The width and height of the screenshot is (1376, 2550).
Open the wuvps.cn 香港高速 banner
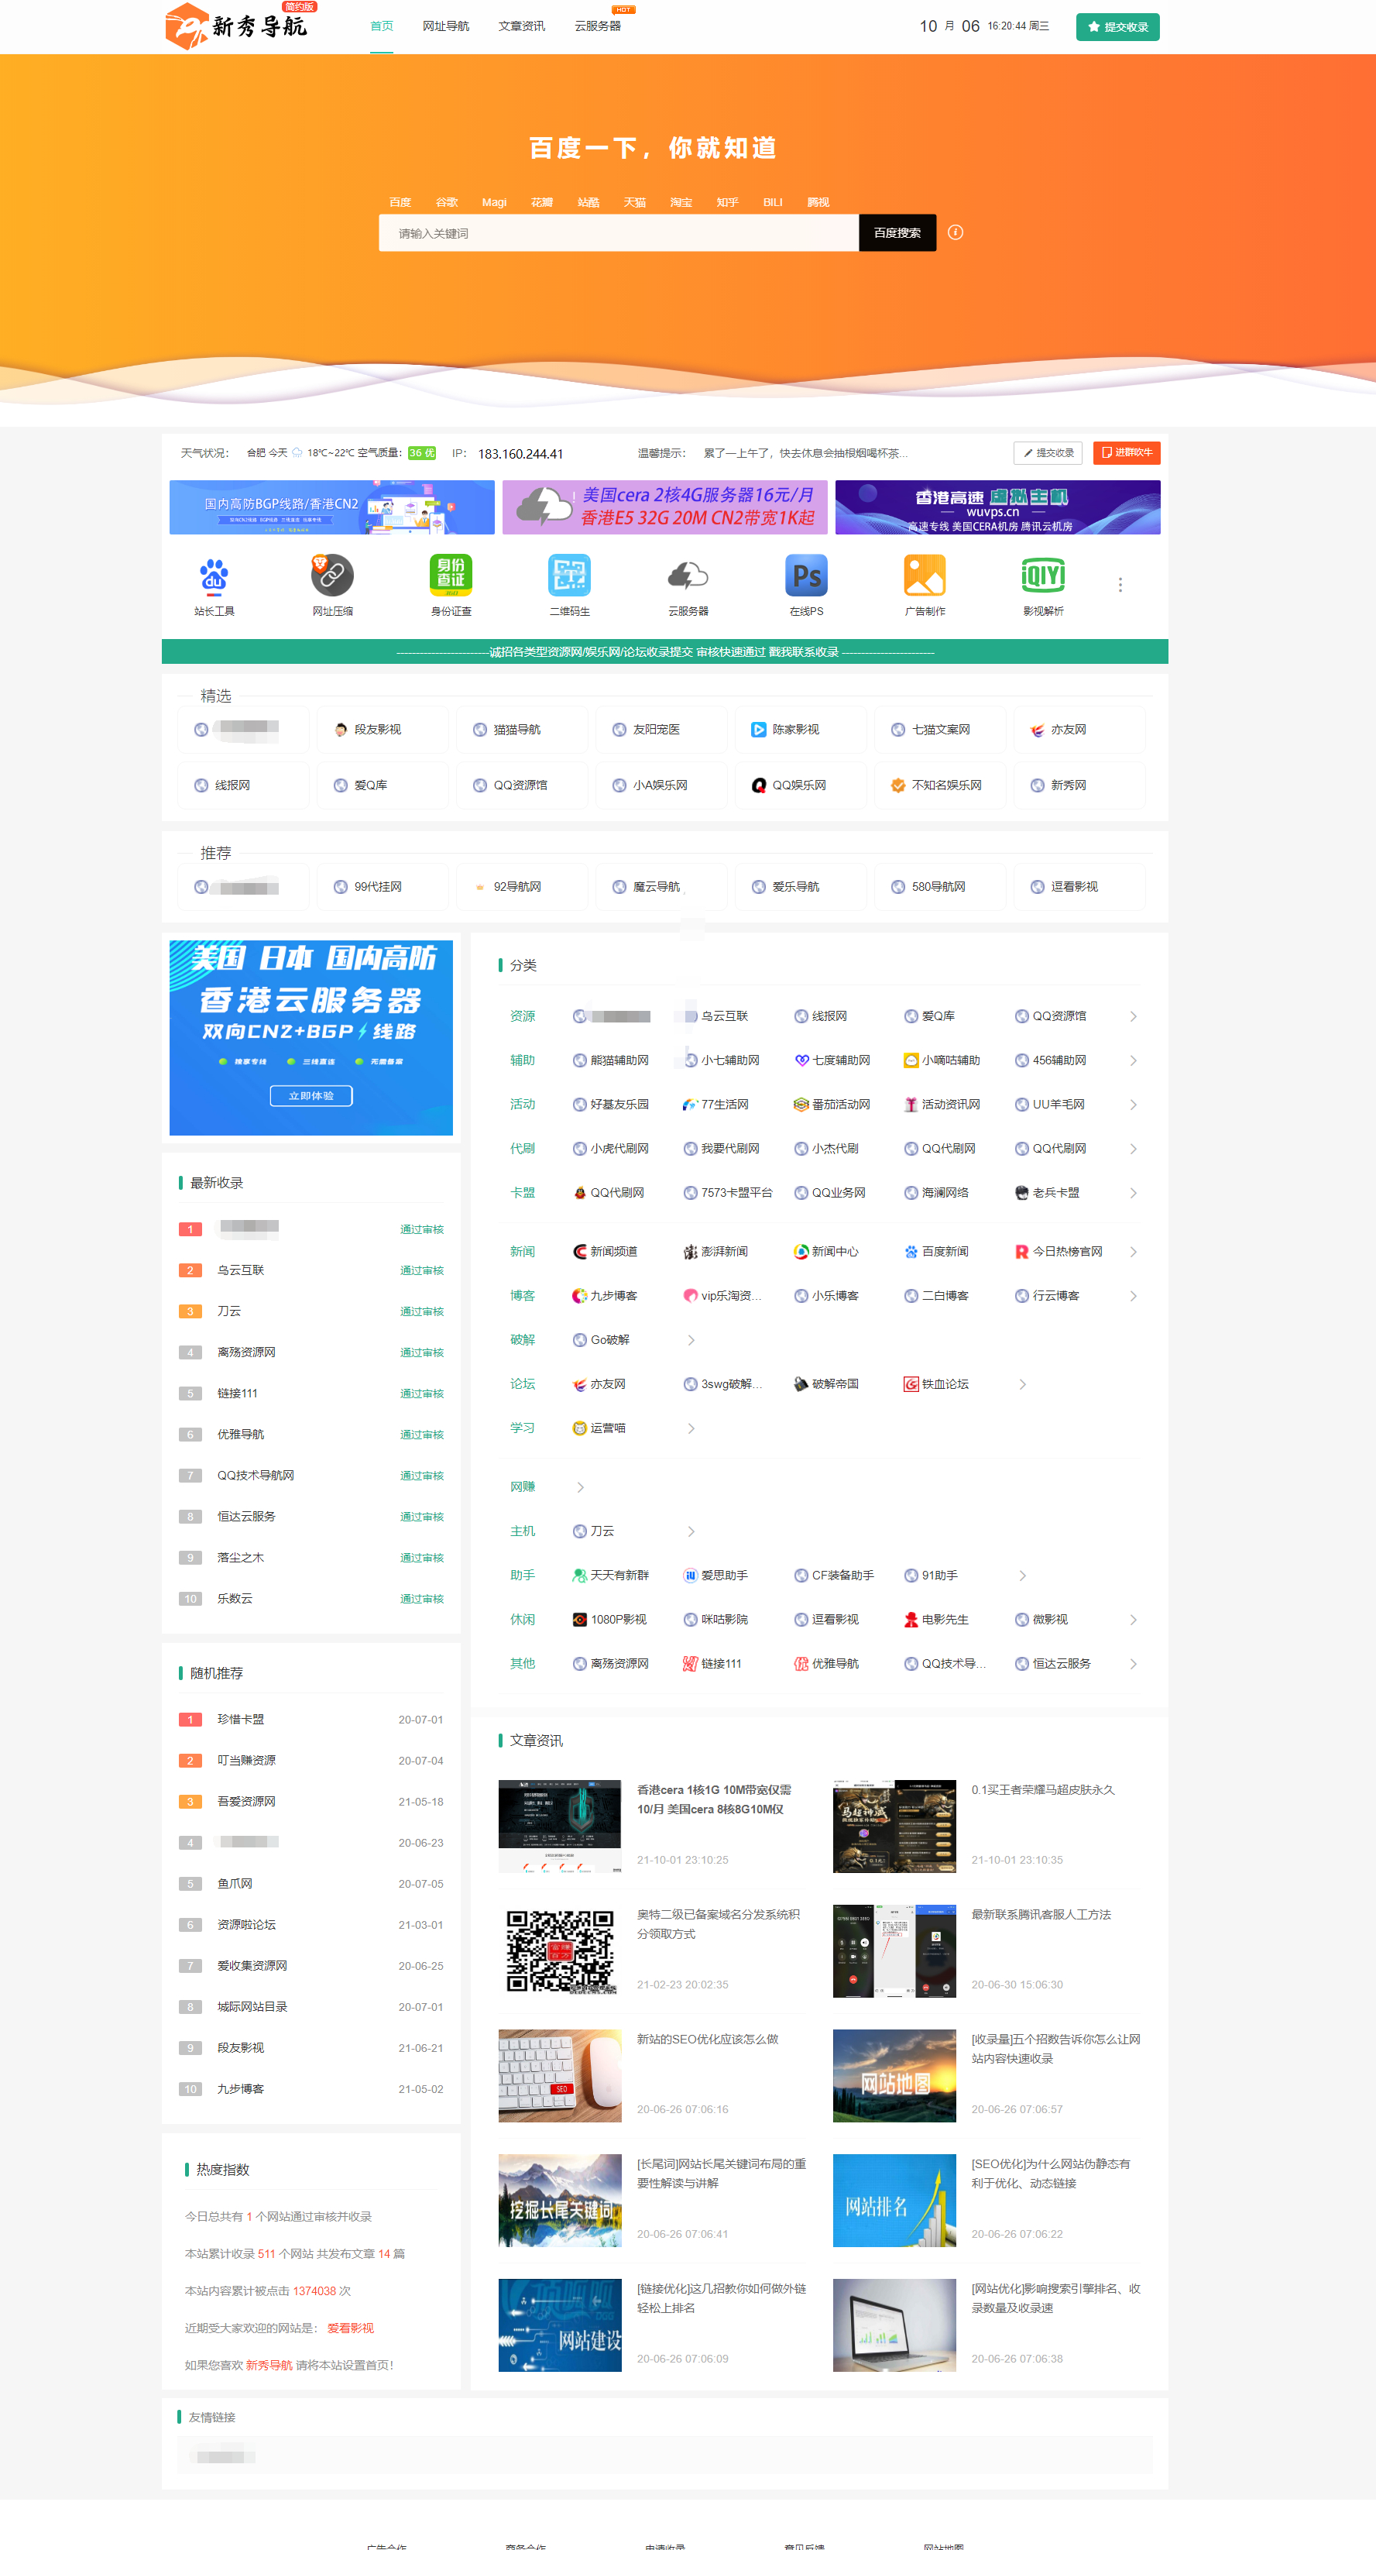tap(998, 507)
